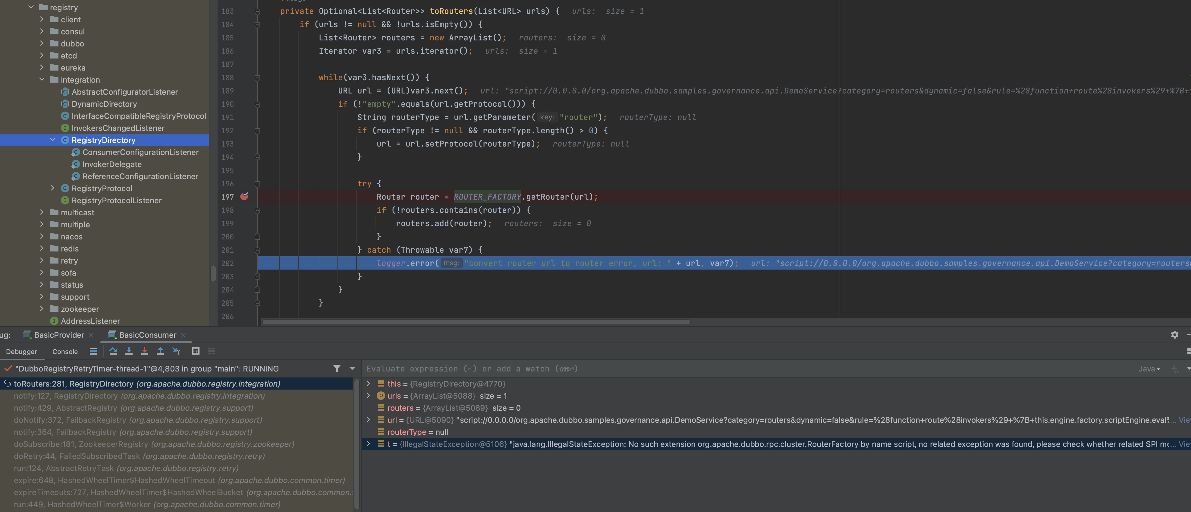This screenshot has width=1191, height=512.
Task: Expand the 't' IllegalStateException variable node
Action: pyautogui.click(x=369, y=444)
